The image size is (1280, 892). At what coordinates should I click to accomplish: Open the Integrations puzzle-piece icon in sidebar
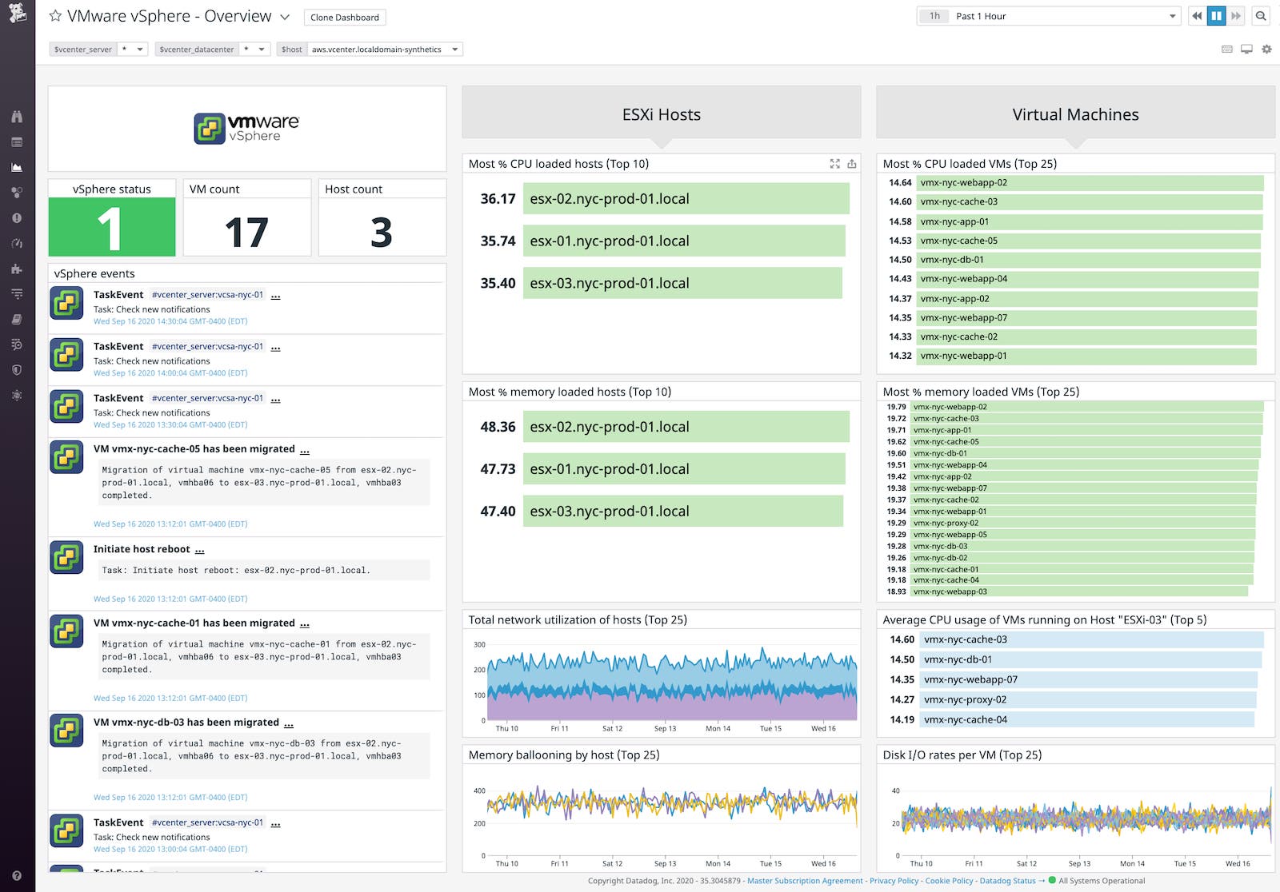16,267
